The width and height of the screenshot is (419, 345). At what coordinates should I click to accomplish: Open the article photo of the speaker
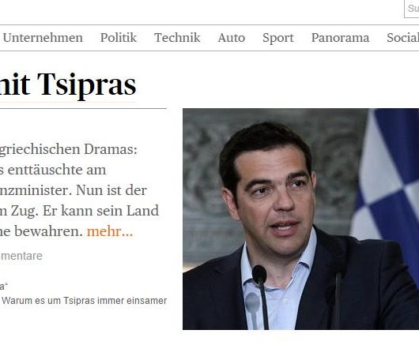coord(300,219)
